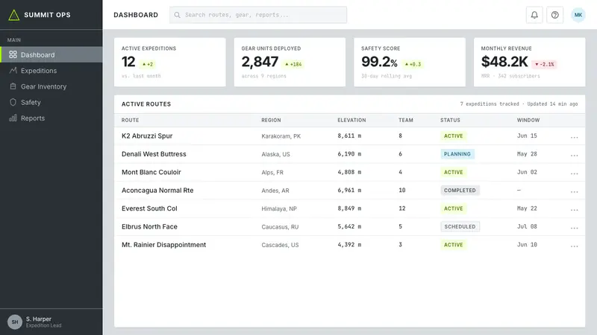Select the Denali West Buttress route name
This screenshot has width=597, height=335.
pos(154,154)
